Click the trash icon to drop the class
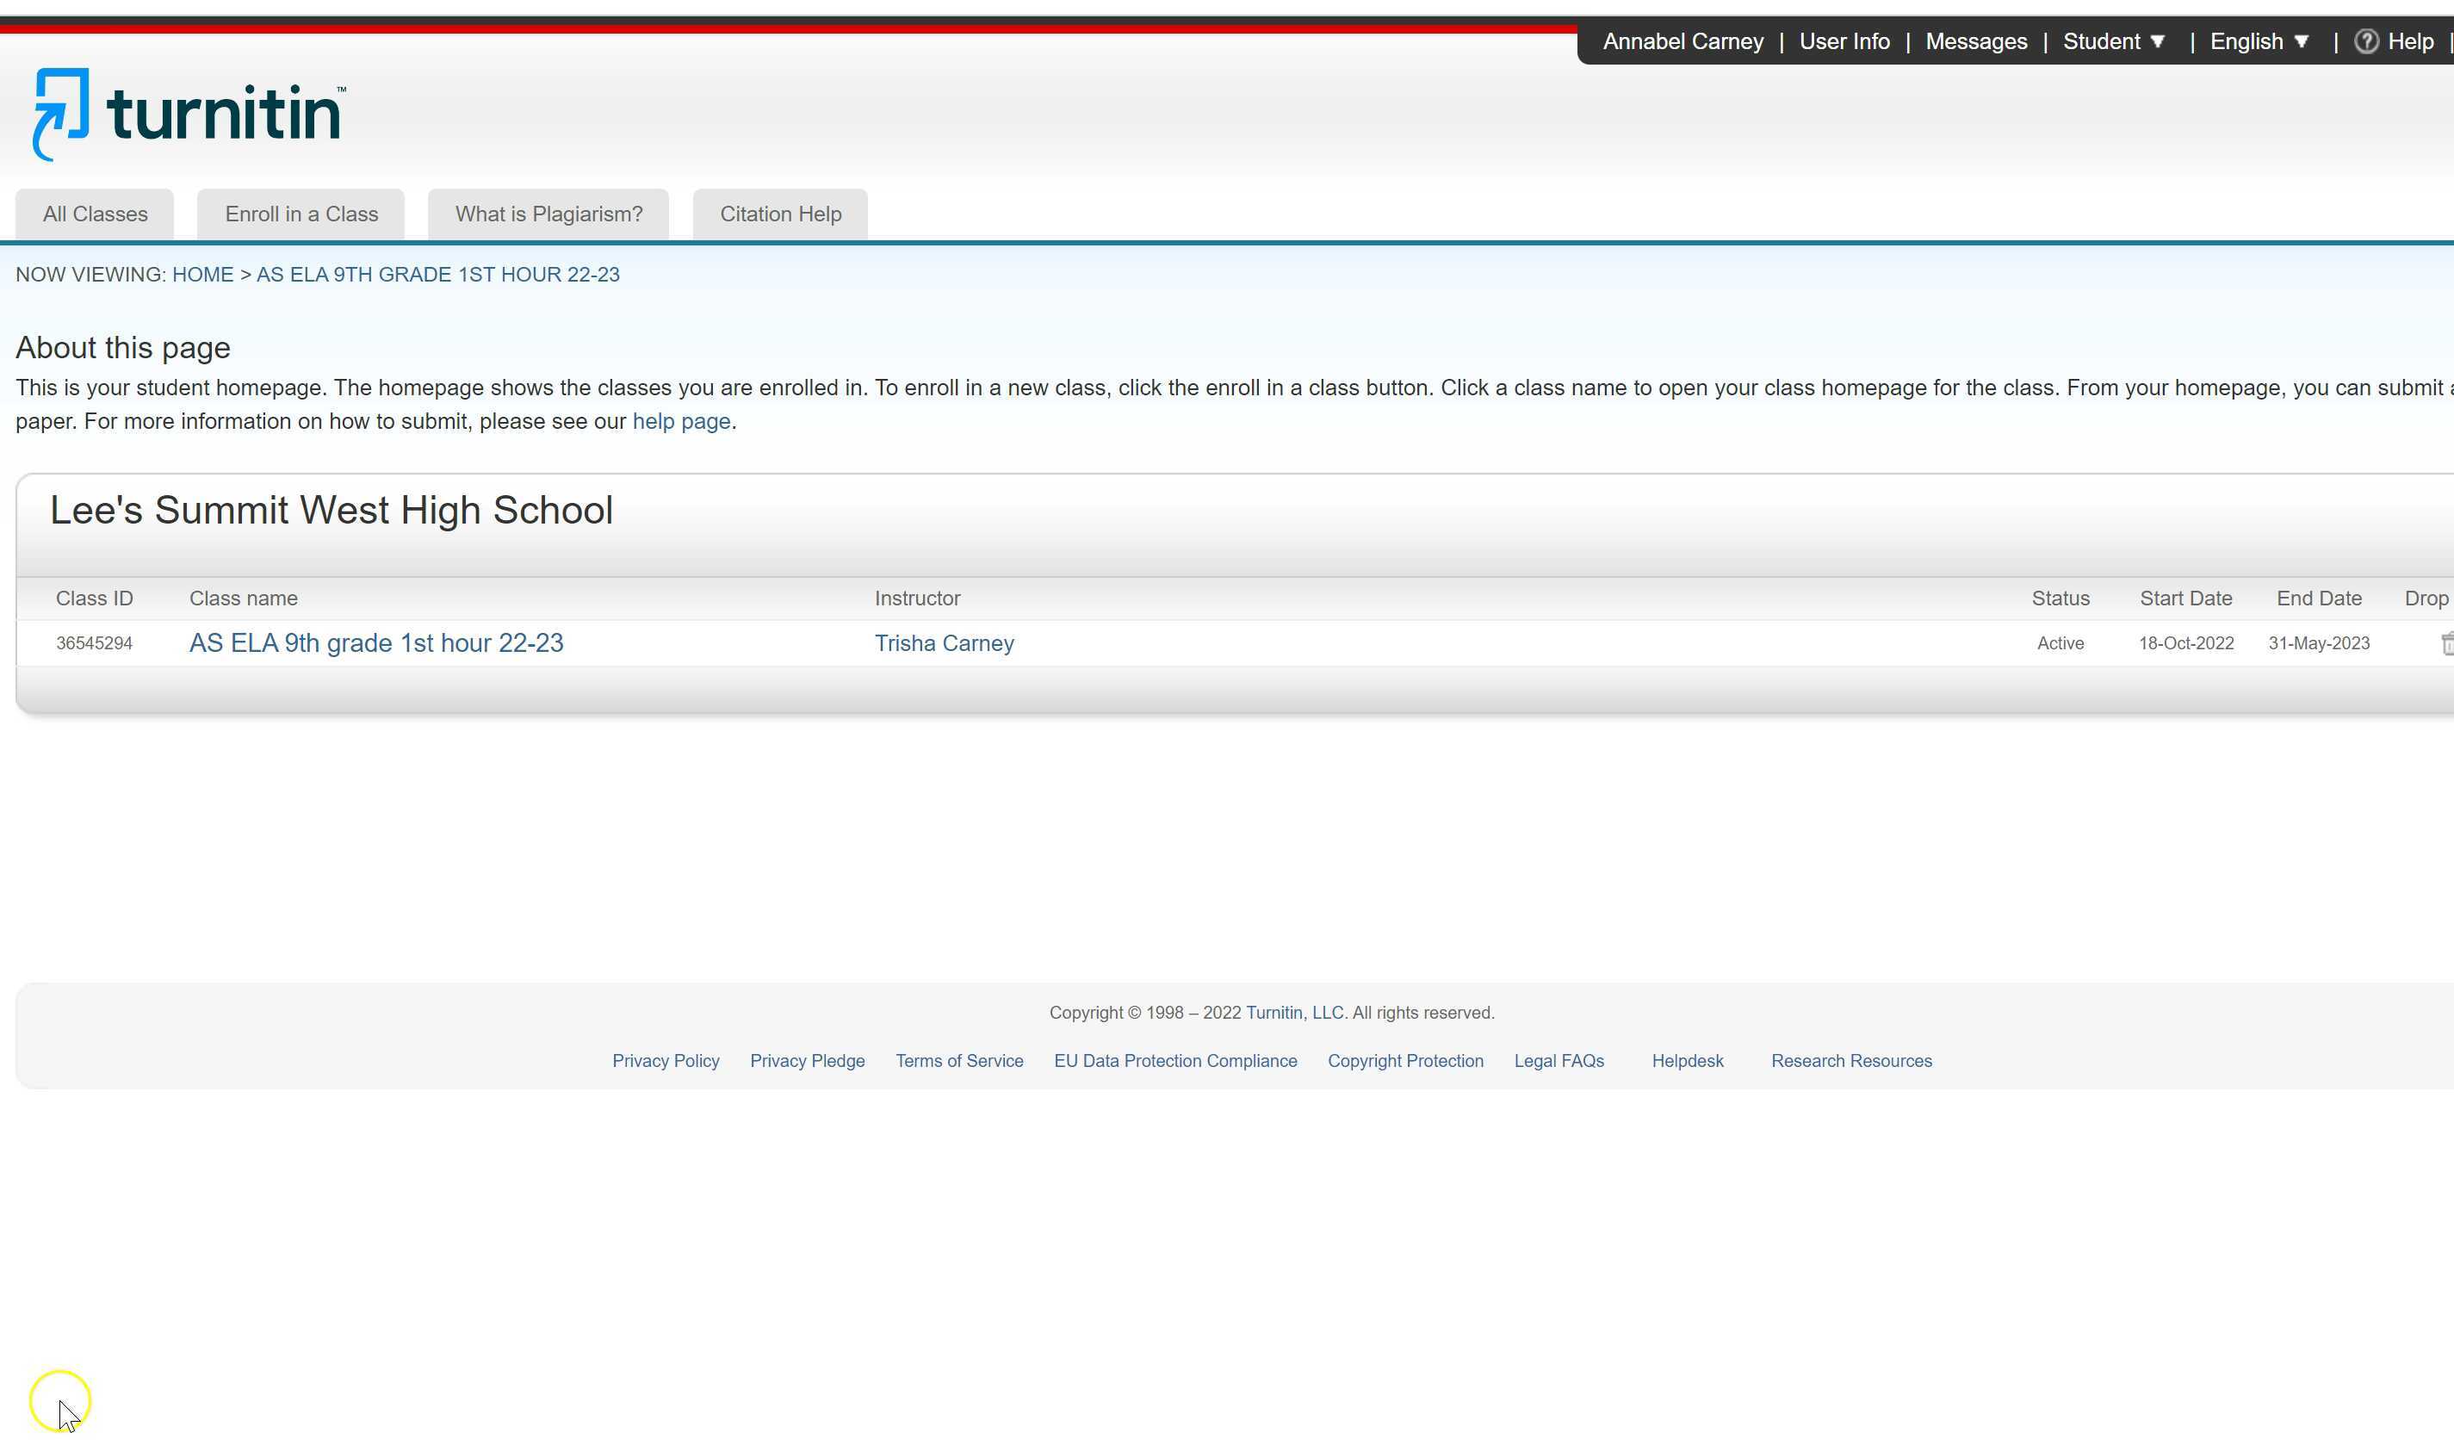The width and height of the screenshot is (2454, 1445). point(2447,642)
